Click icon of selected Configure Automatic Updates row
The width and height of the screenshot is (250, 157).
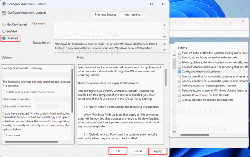click(x=179, y=72)
